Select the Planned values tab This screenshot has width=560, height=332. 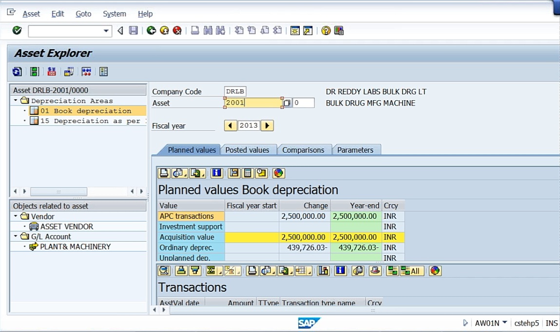(x=192, y=150)
